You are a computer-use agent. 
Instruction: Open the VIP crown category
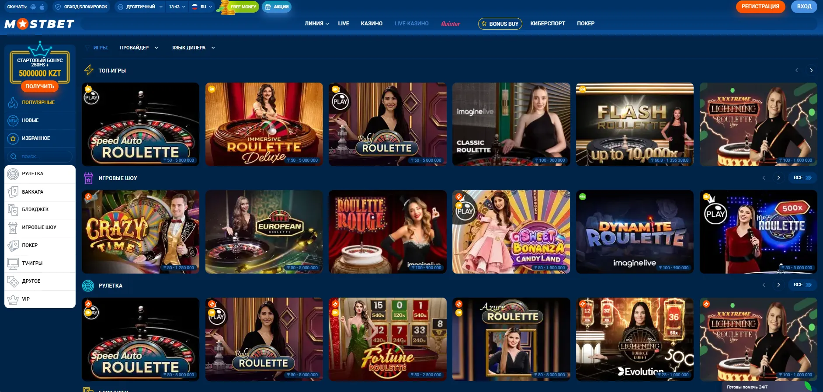coord(40,299)
